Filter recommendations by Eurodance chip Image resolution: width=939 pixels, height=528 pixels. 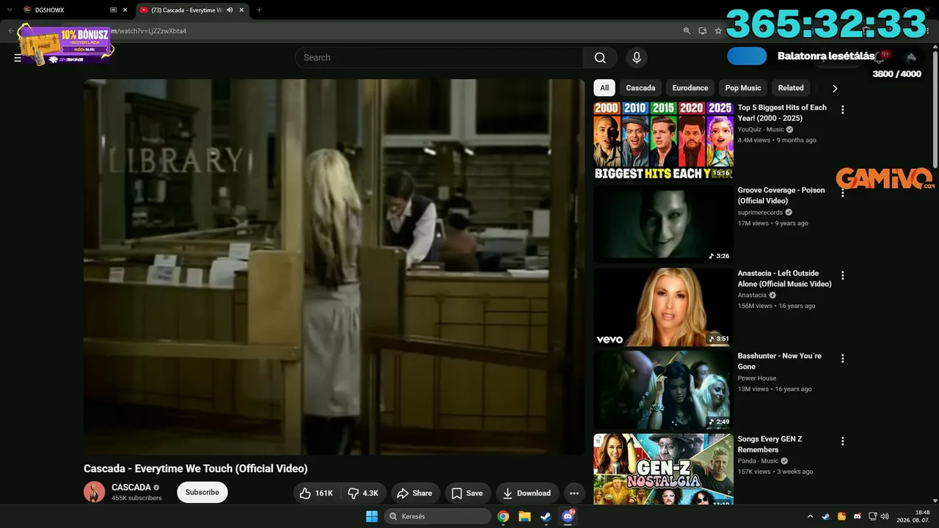(x=690, y=88)
